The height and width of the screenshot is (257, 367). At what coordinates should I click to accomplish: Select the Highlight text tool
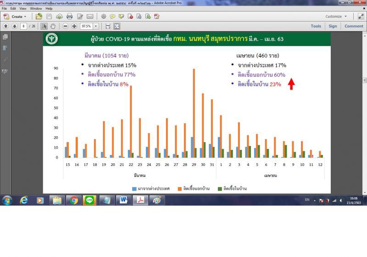click(x=121, y=16)
